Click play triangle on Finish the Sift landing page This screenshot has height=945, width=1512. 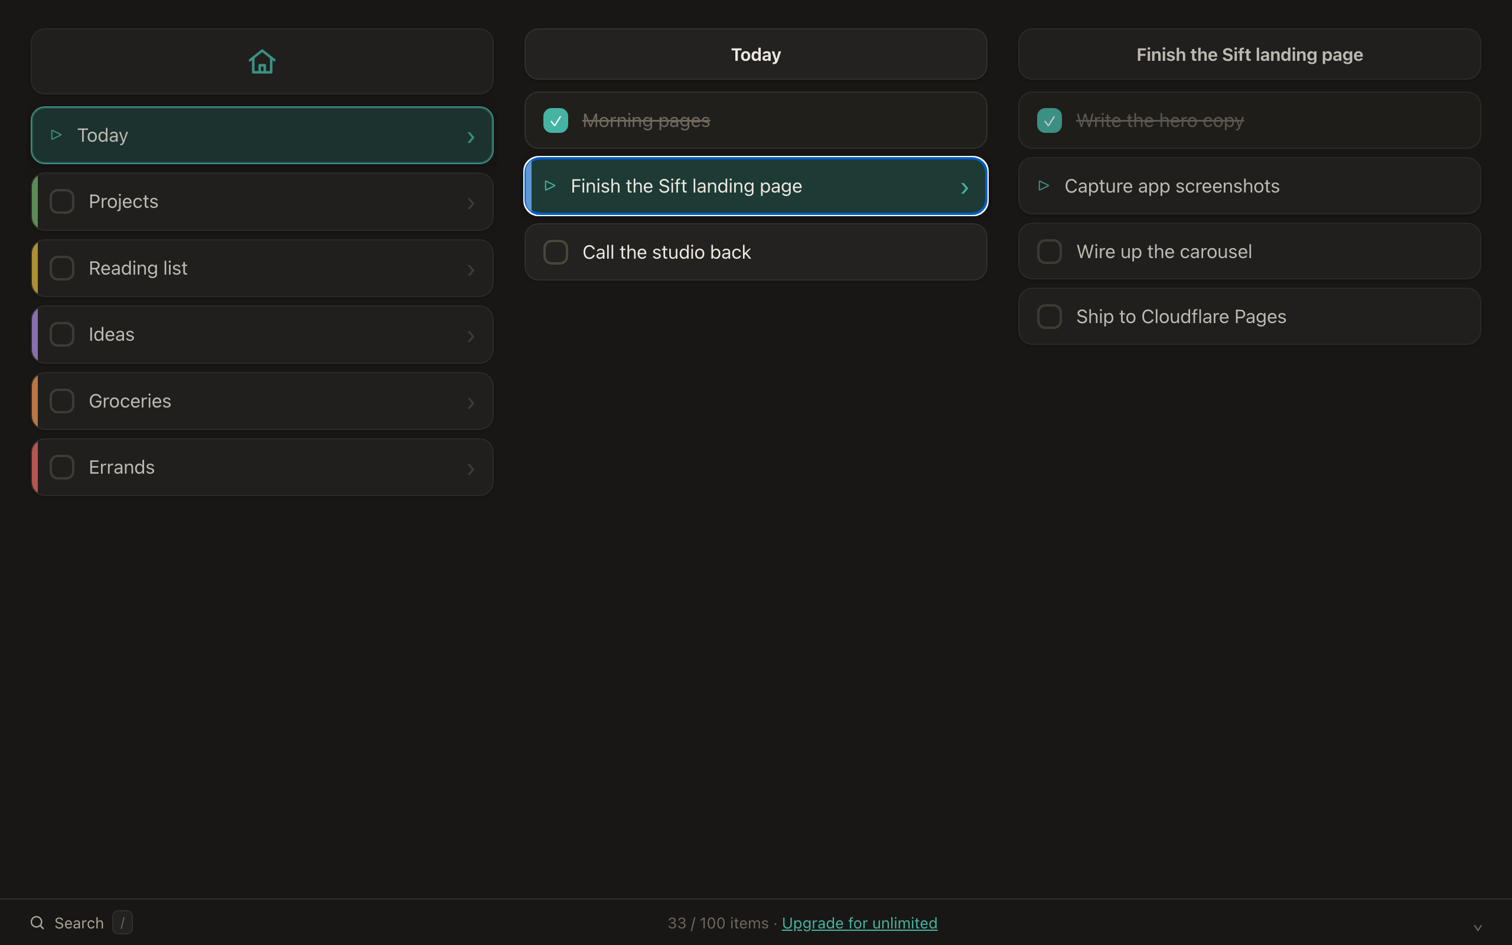[550, 185]
